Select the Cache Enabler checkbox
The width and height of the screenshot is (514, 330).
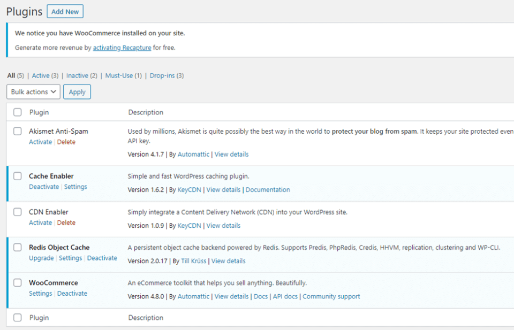pos(18,176)
